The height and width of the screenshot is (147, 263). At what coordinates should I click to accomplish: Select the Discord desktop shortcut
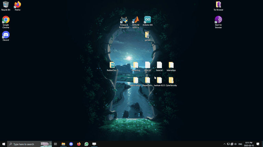tap(6, 36)
